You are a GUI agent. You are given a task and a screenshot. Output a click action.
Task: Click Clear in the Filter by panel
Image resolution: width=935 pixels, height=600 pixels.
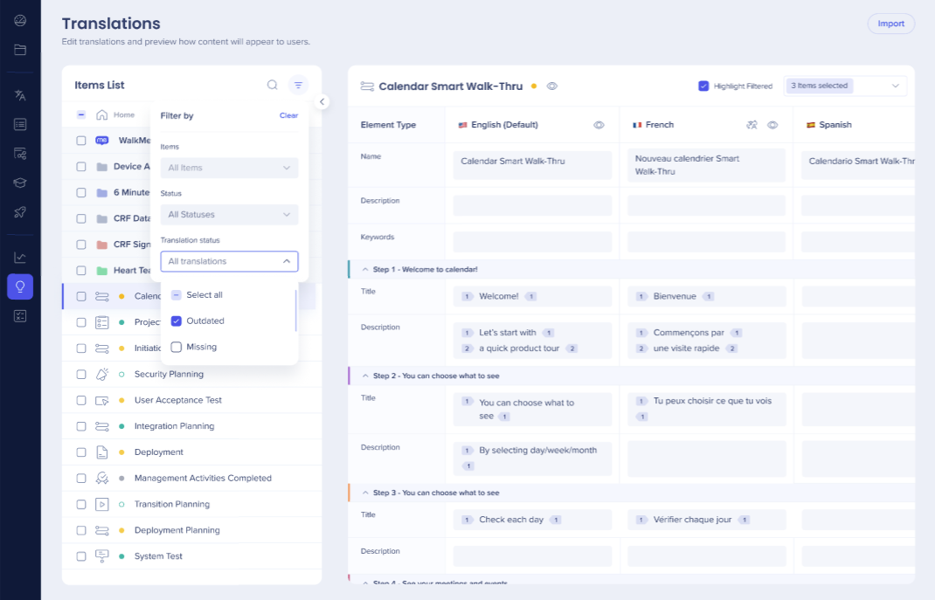(x=288, y=115)
